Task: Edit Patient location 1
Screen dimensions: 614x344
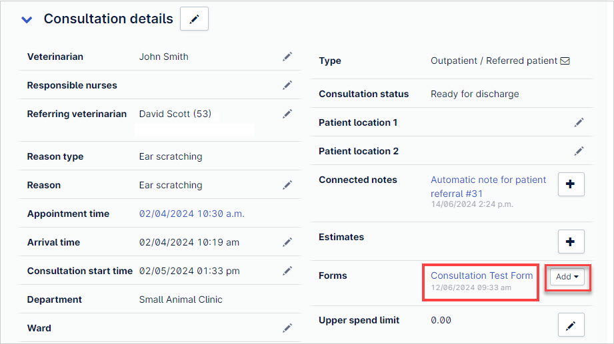Action: [x=579, y=122]
